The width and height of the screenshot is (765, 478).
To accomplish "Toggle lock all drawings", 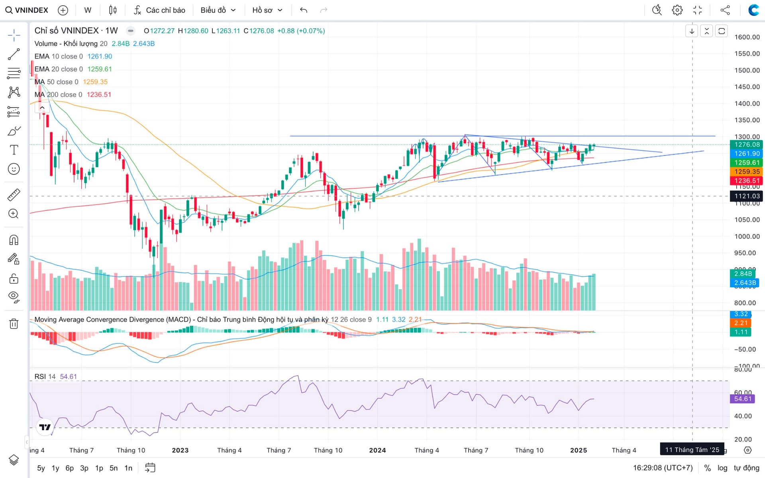I will click(14, 278).
